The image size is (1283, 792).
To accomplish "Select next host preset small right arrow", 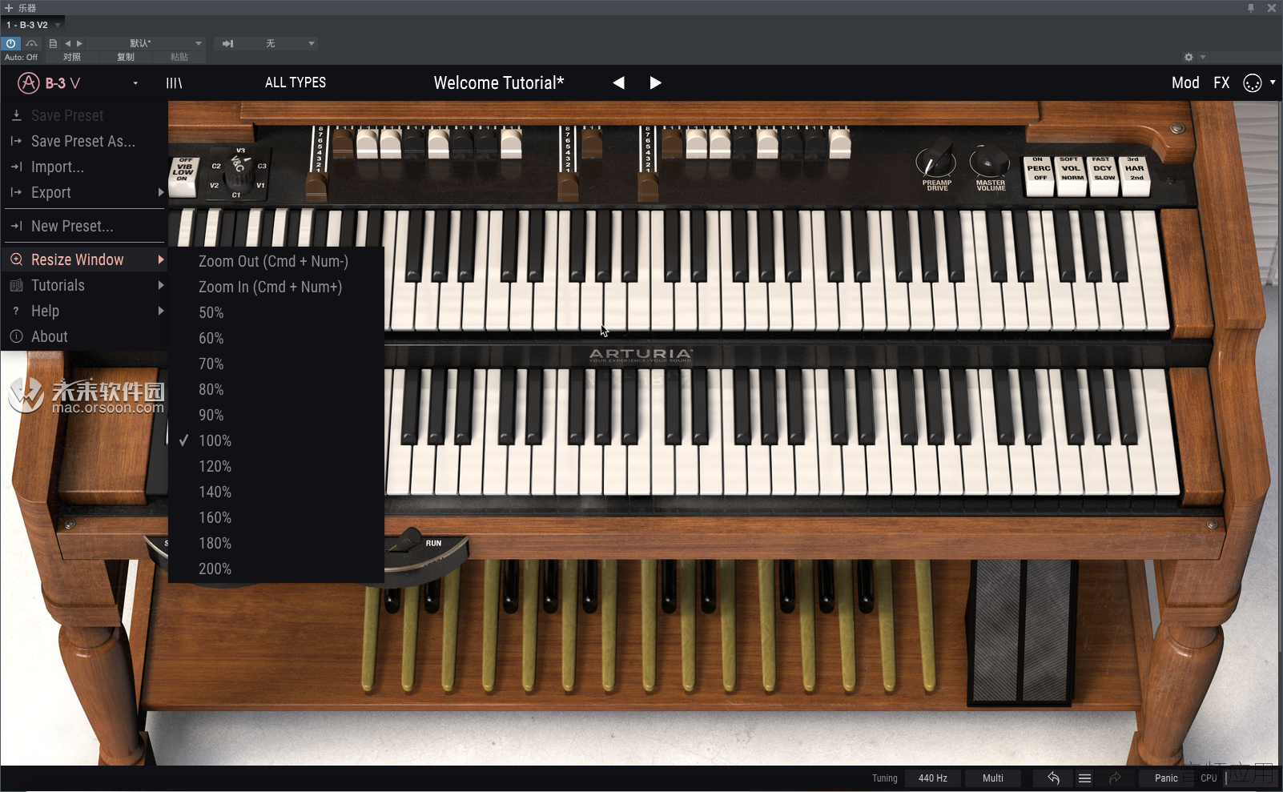I will coord(79,43).
